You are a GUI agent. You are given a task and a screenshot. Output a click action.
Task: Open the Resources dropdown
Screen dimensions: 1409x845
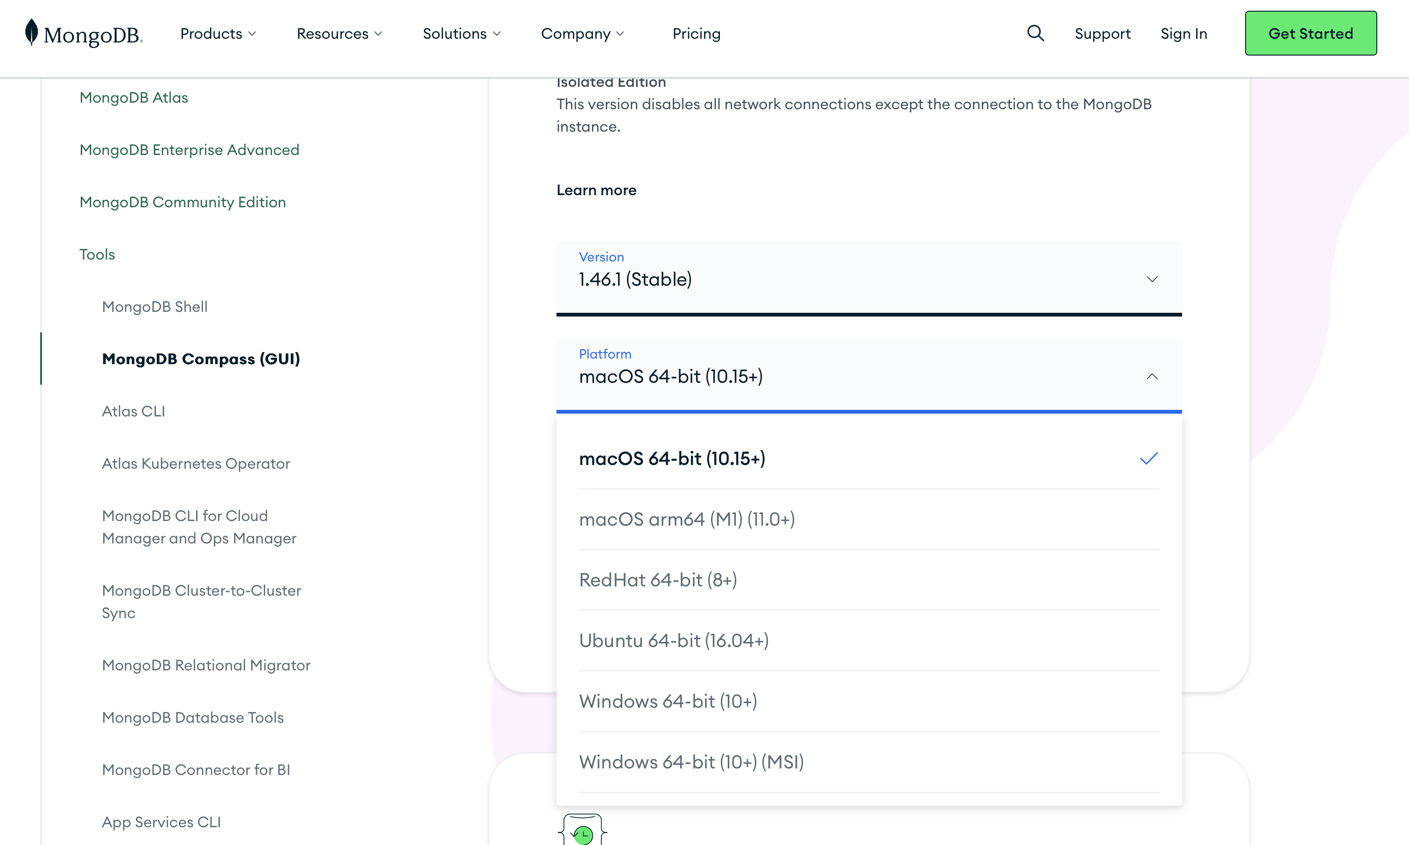(339, 33)
